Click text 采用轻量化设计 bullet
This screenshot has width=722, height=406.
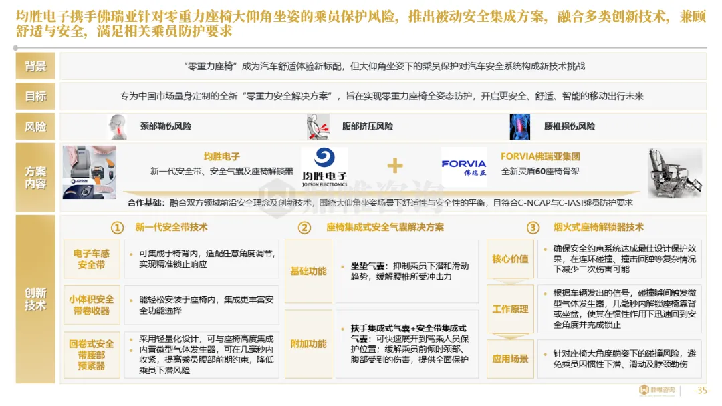pyautogui.click(x=207, y=339)
